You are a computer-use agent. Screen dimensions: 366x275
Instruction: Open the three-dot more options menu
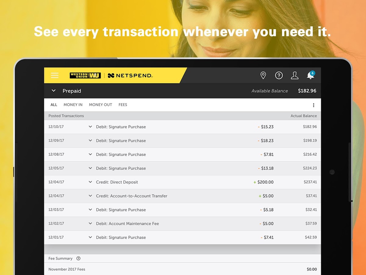click(x=314, y=105)
